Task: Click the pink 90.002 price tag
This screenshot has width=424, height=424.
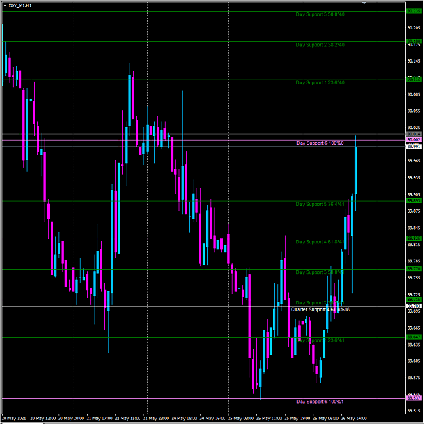Action: click(x=414, y=140)
